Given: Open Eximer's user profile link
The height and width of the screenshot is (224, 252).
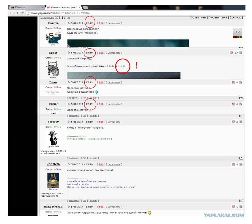Looking at the screenshot, I should (x=53, y=104).
